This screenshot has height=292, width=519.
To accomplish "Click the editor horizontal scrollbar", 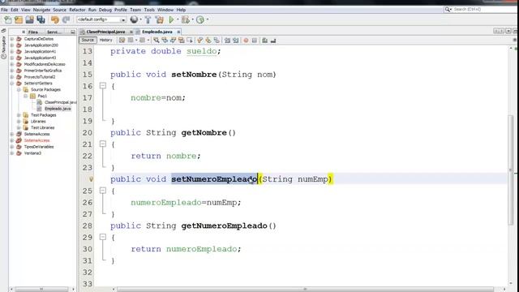I will tap(305, 289).
